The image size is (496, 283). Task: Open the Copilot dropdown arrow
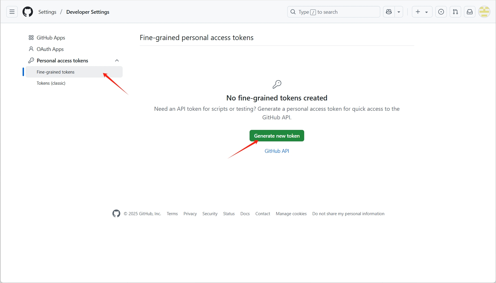(x=399, y=12)
